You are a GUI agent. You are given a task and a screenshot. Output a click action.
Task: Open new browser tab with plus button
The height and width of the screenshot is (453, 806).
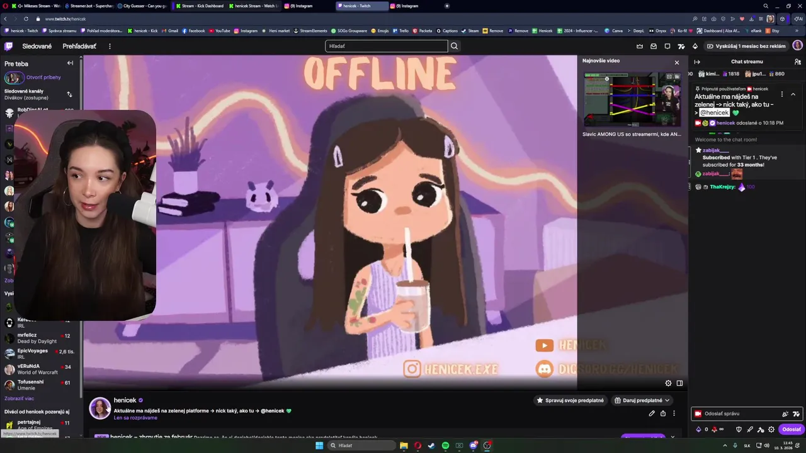[447, 6]
